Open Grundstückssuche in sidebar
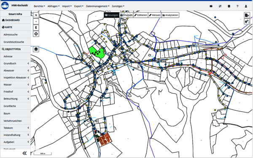253x158 pixels. click(15, 42)
